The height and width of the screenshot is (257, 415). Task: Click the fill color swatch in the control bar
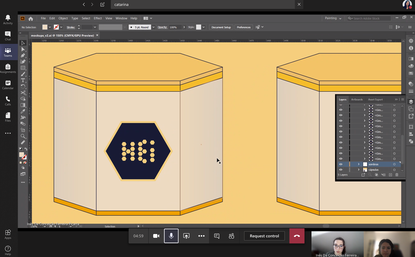pyautogui.click(x=45, y=27)
